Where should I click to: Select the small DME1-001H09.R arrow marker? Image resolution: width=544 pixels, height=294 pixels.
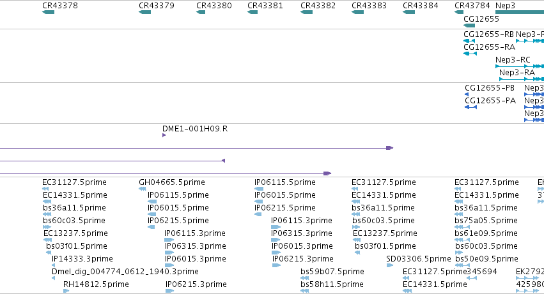point(164,135)
